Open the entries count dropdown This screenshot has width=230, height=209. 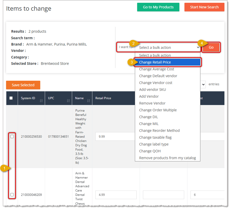click(x=204, y=85)
